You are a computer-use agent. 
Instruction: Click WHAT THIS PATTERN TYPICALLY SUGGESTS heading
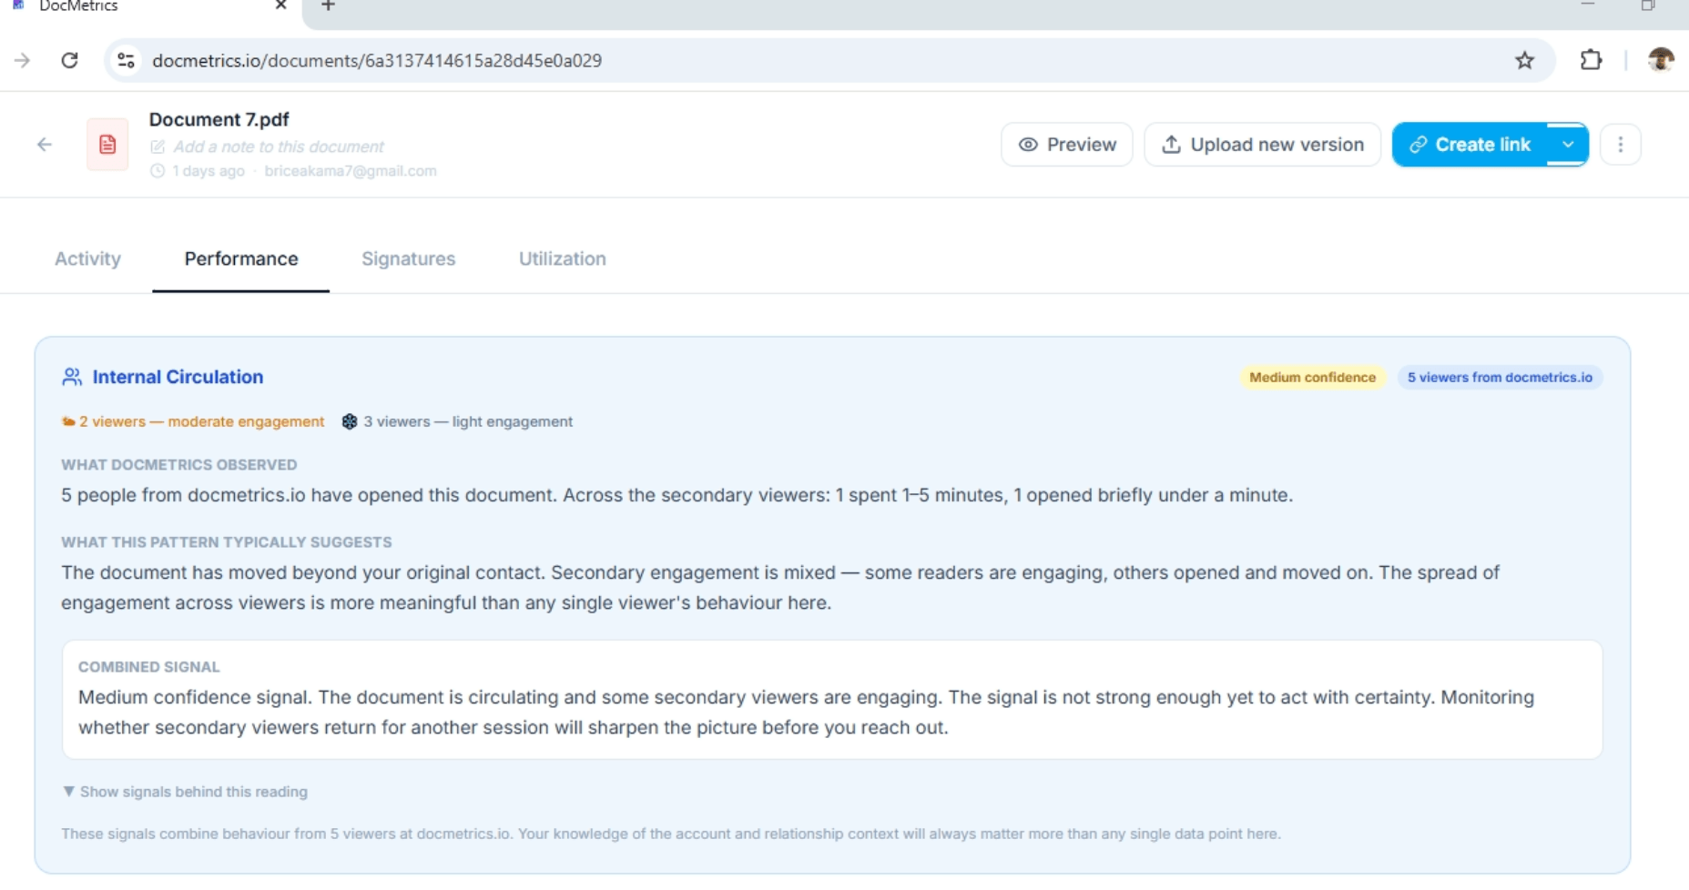coord(227,542)
